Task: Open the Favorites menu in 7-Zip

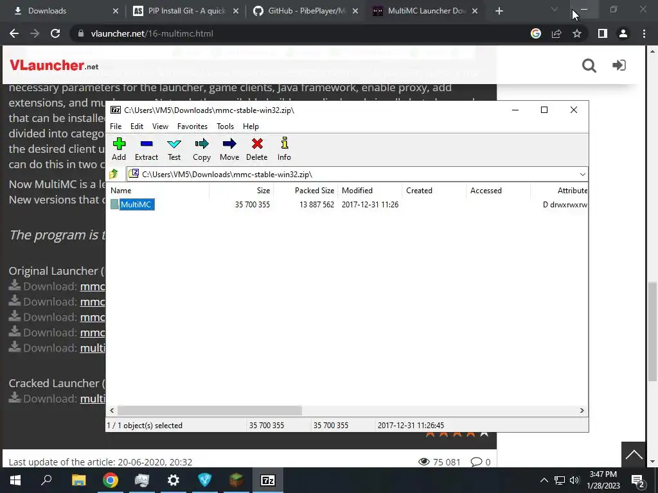Action: pos(192,126)
